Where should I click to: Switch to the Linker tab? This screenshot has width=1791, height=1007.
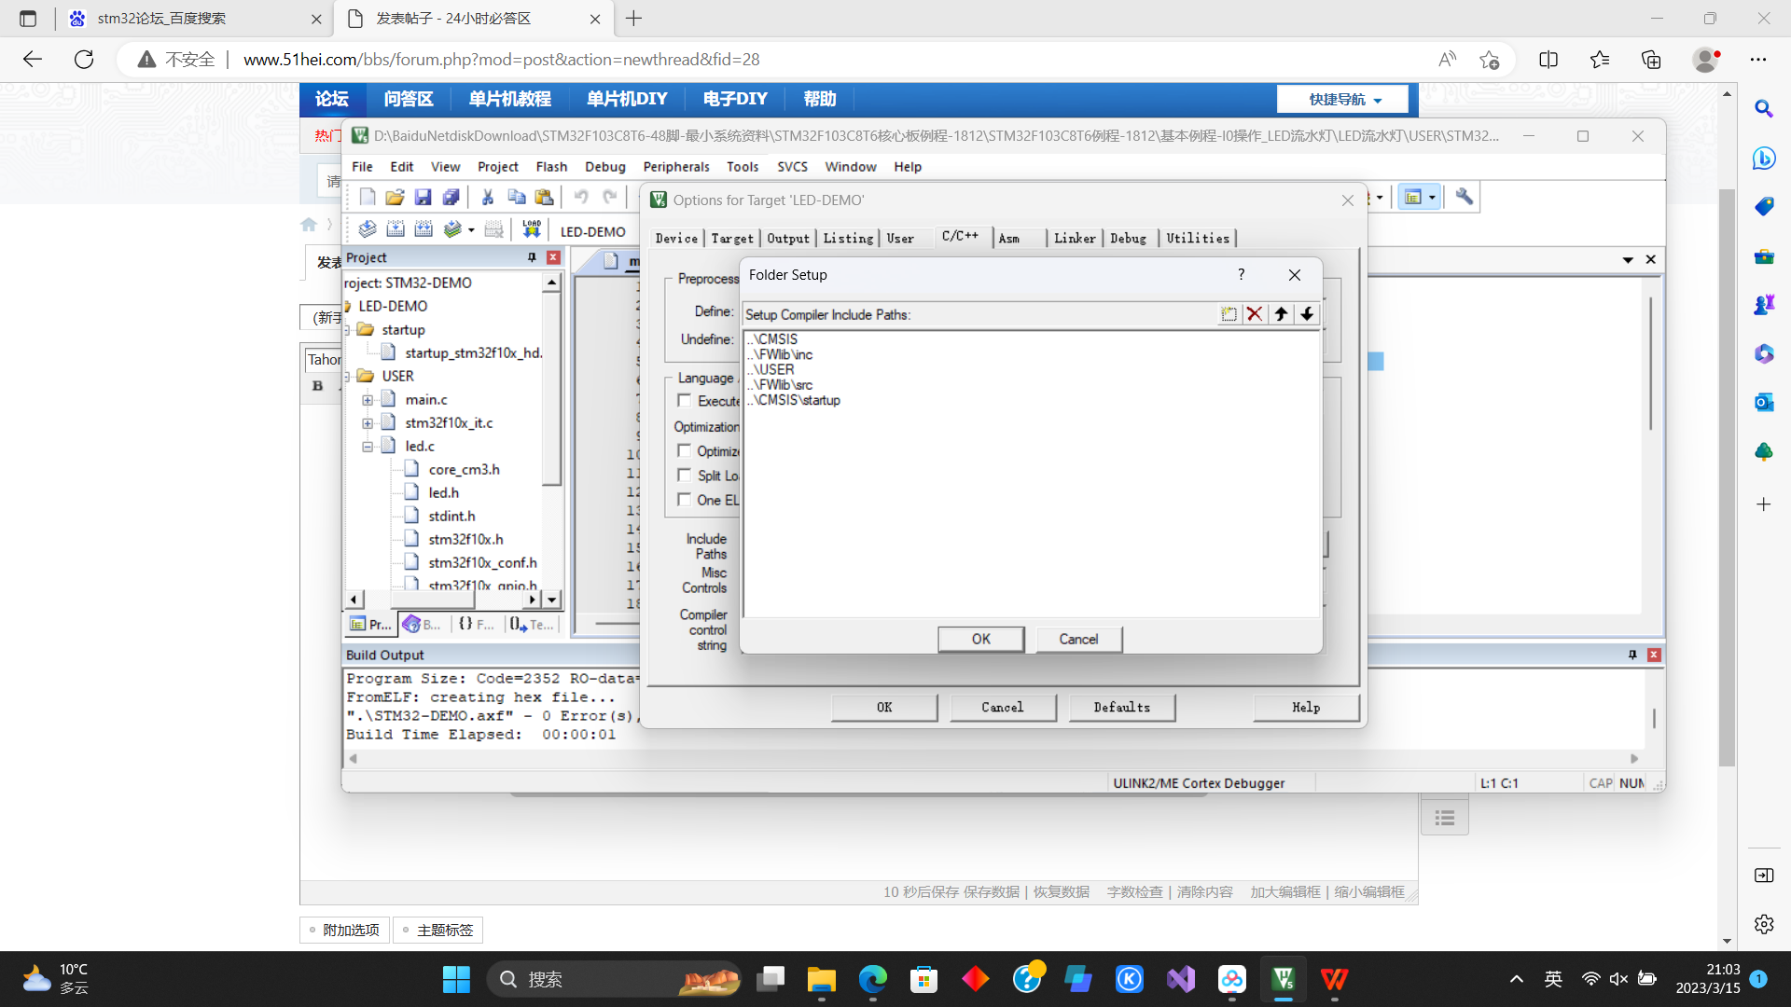(1075, 239)
